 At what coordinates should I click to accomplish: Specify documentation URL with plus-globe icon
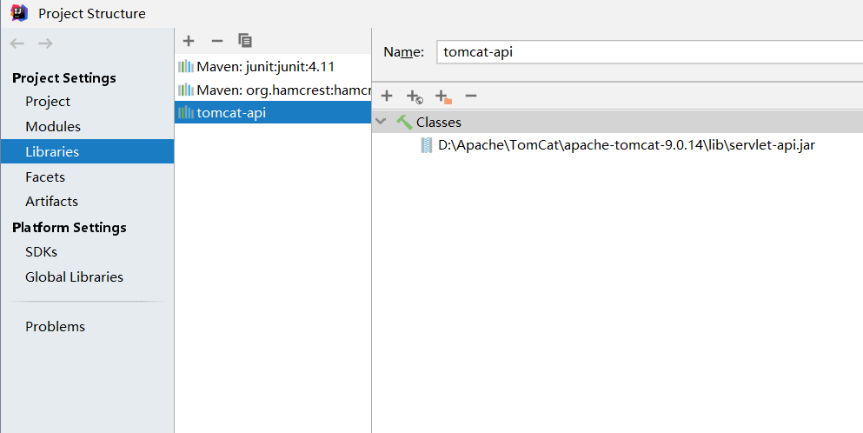click(x=415, y=97)
